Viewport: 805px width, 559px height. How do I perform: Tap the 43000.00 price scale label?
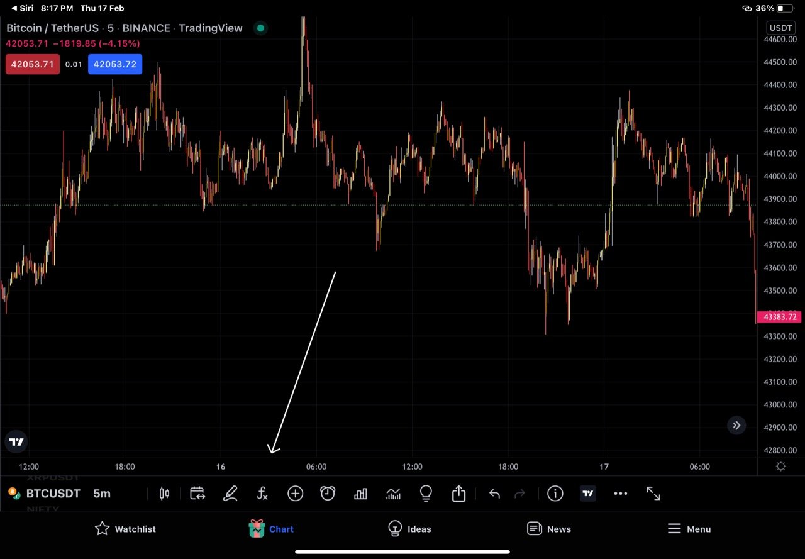tap(780, 404)
